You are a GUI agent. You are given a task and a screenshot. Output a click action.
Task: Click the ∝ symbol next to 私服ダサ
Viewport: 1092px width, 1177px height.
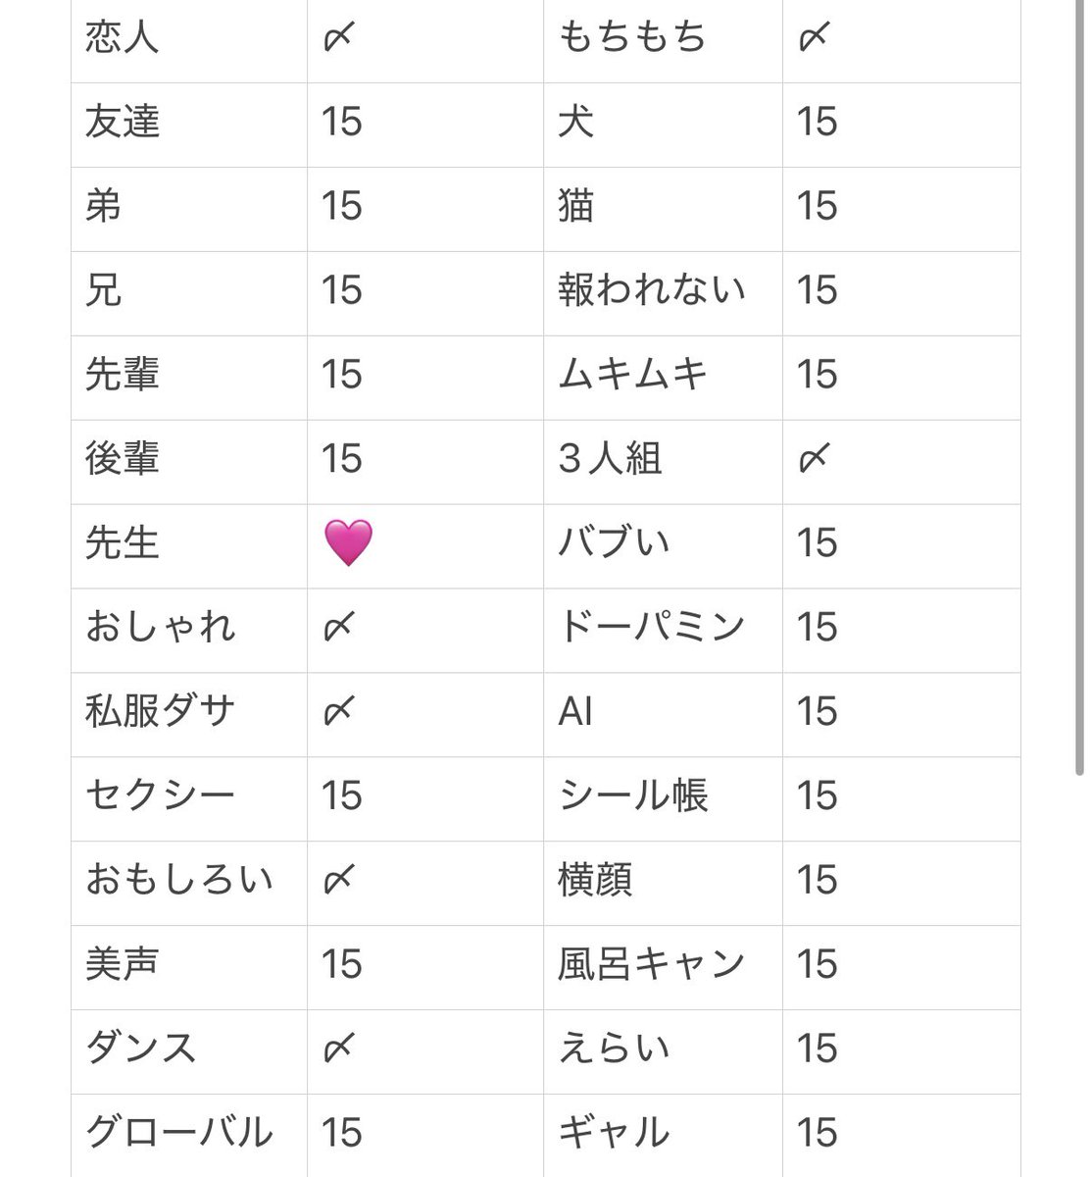pos(338,711)
